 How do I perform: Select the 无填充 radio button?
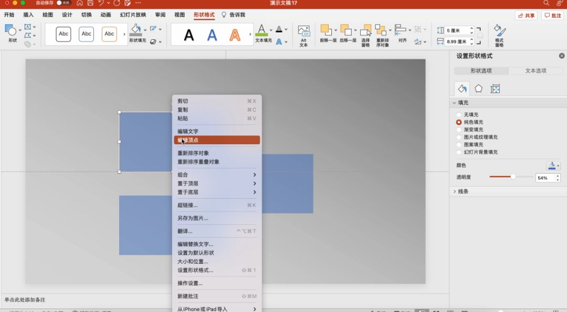point(459,114)
